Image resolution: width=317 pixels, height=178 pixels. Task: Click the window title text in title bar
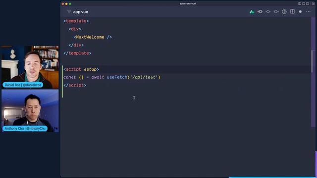coord(188,3)
